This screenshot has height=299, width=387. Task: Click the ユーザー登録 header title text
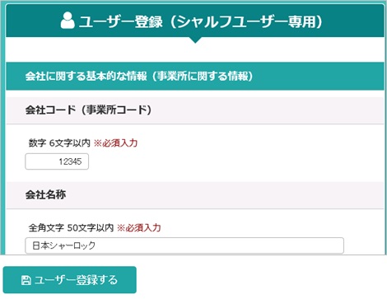coord(121,21)
